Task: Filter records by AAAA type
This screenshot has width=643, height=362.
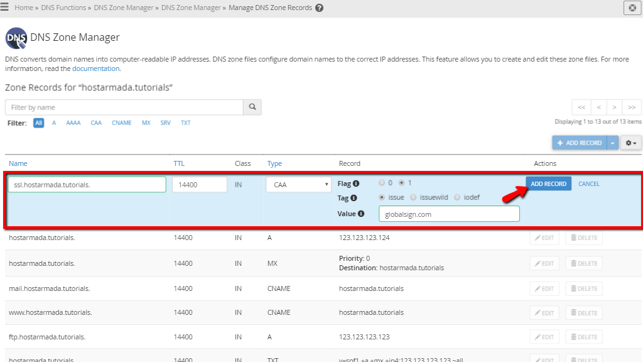Action: click(x=73, y=123)
